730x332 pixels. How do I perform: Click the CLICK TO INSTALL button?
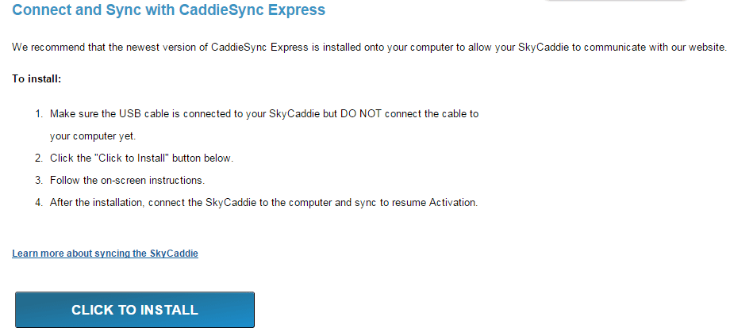(x=135, y=310)
